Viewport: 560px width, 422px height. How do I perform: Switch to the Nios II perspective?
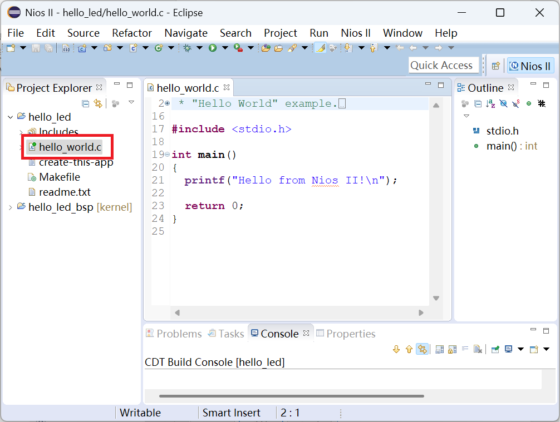tap(530, 66)
